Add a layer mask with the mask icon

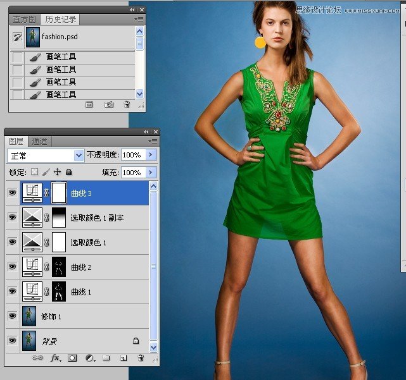click(72, 358)
